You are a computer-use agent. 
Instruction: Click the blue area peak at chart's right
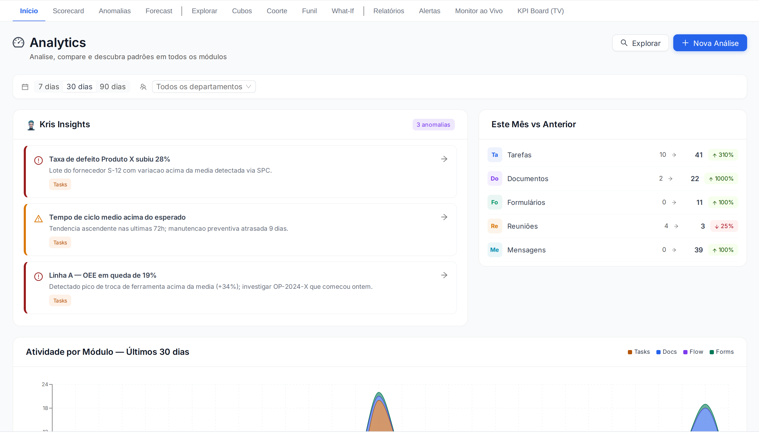(x=705, y=420)
